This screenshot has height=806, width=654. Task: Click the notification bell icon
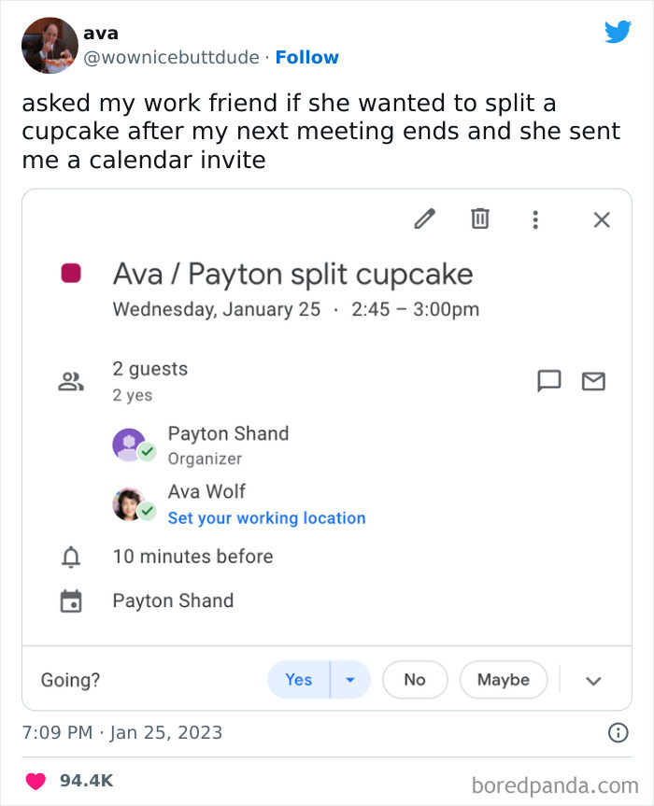72,556
